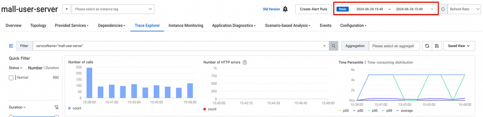Expand the Status quick filter section
This screenshot has height=117, width=483.
(x=16, y=68)
